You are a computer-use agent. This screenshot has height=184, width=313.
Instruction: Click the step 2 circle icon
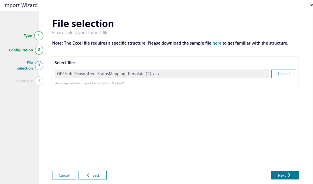tap(39, 50)
